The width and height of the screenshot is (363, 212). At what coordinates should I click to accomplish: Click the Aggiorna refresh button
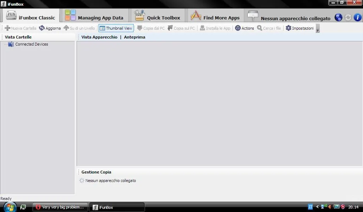(50, 28)
